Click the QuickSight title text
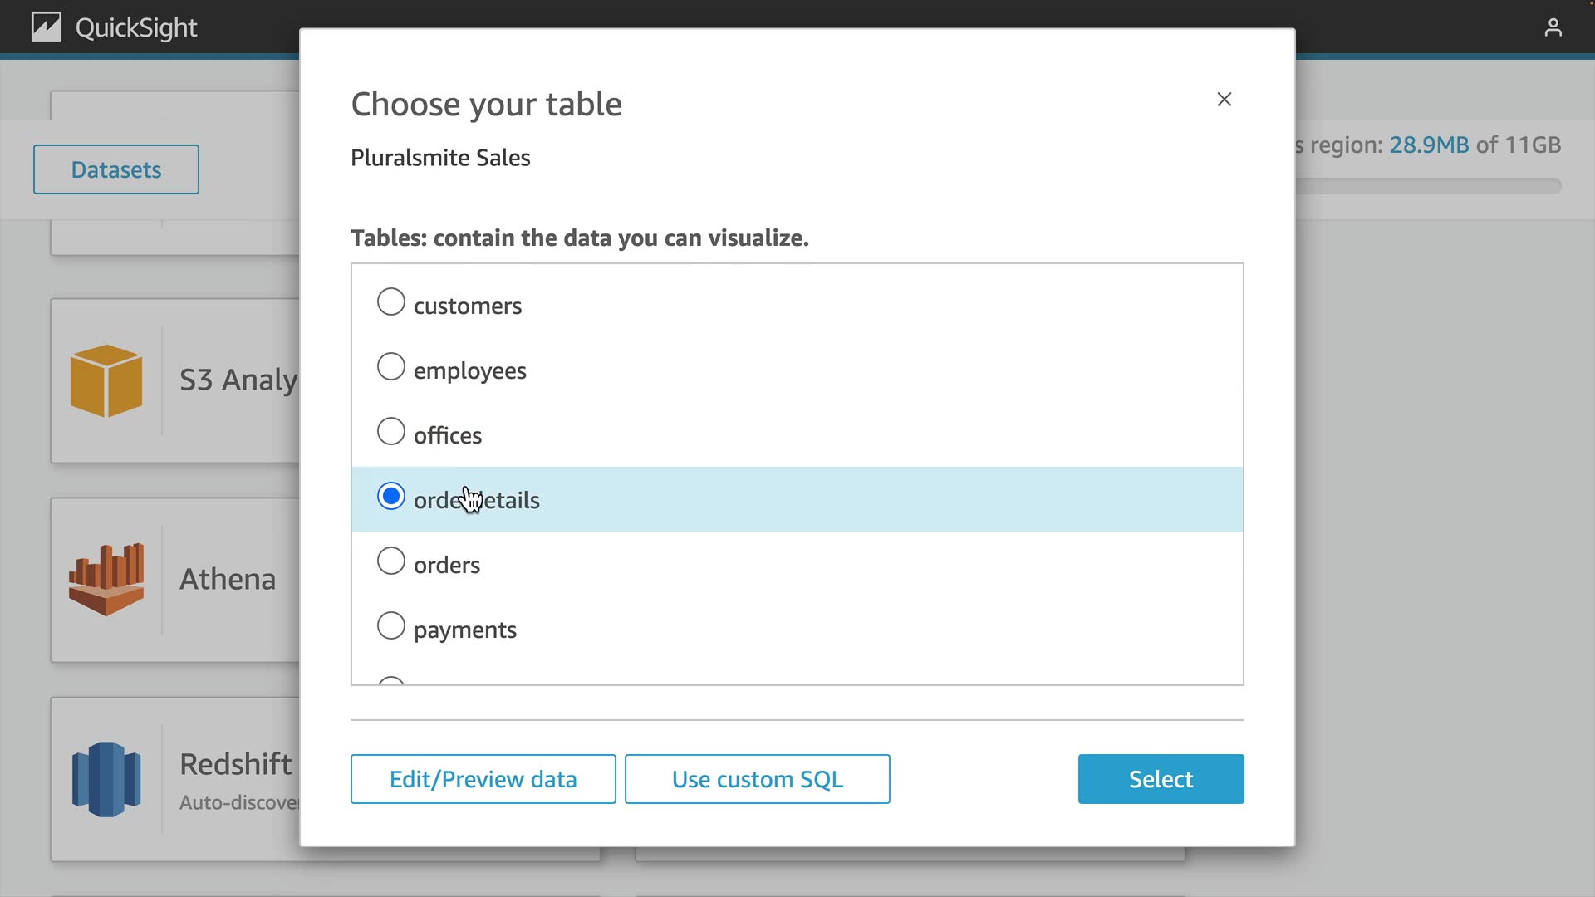Screen dimensions: 1595x897 136,28
